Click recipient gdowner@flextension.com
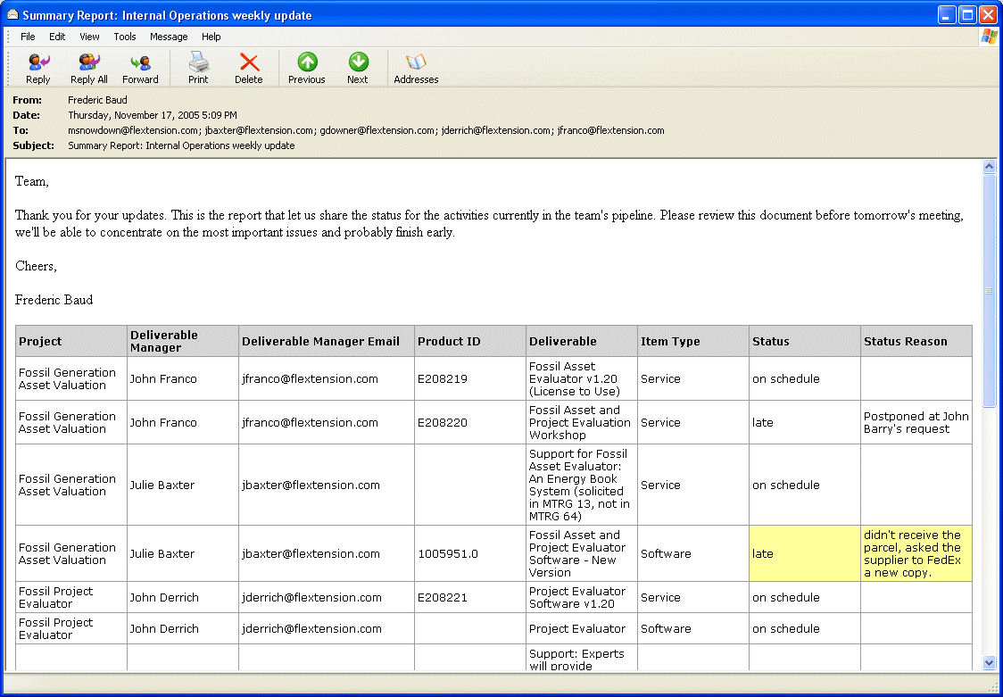Viewport: 1003px width, 697px height. pos(377,130)
